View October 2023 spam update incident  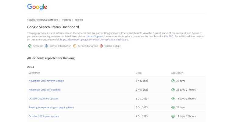[x=44, y=116]
